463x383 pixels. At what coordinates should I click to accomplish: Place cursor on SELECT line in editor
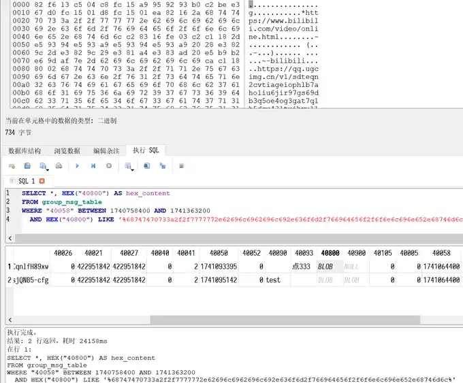coord(96,193)
